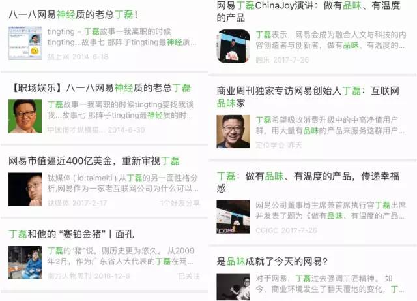Open 商业周刊独家专访网易创始人丁磊 article
Viewport: 417px width, 301px height.
click(308, 97)
